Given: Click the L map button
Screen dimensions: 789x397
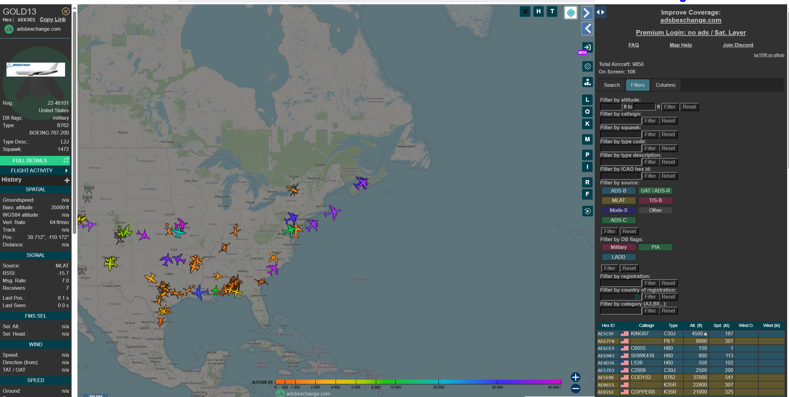Looking at the screenshot, I should (587, 100).
